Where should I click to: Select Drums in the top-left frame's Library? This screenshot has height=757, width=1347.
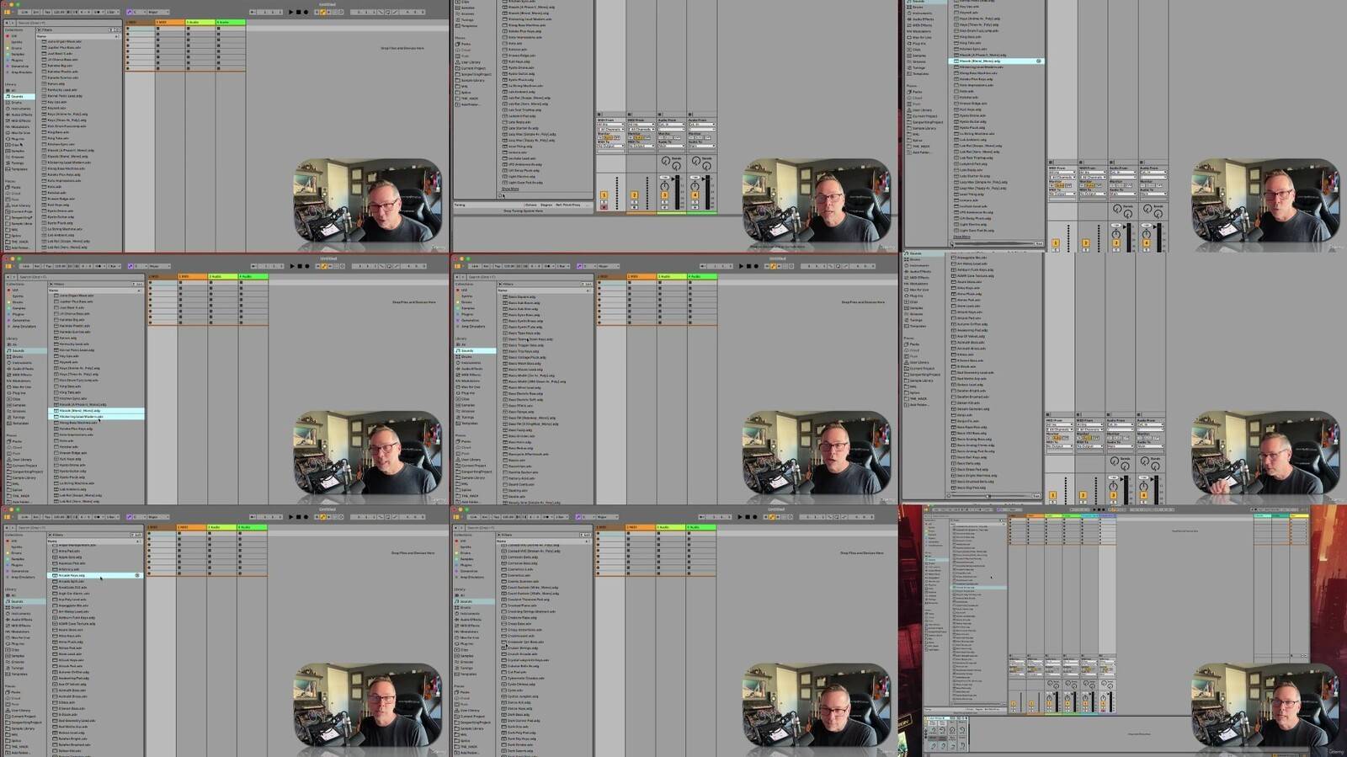17,103
